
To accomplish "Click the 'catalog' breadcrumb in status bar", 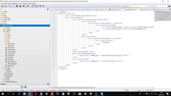I will (x=22, y=90).
